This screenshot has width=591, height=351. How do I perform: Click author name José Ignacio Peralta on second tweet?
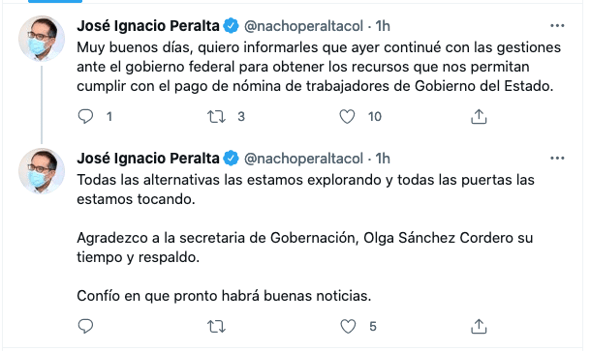[x=147, y=159]
